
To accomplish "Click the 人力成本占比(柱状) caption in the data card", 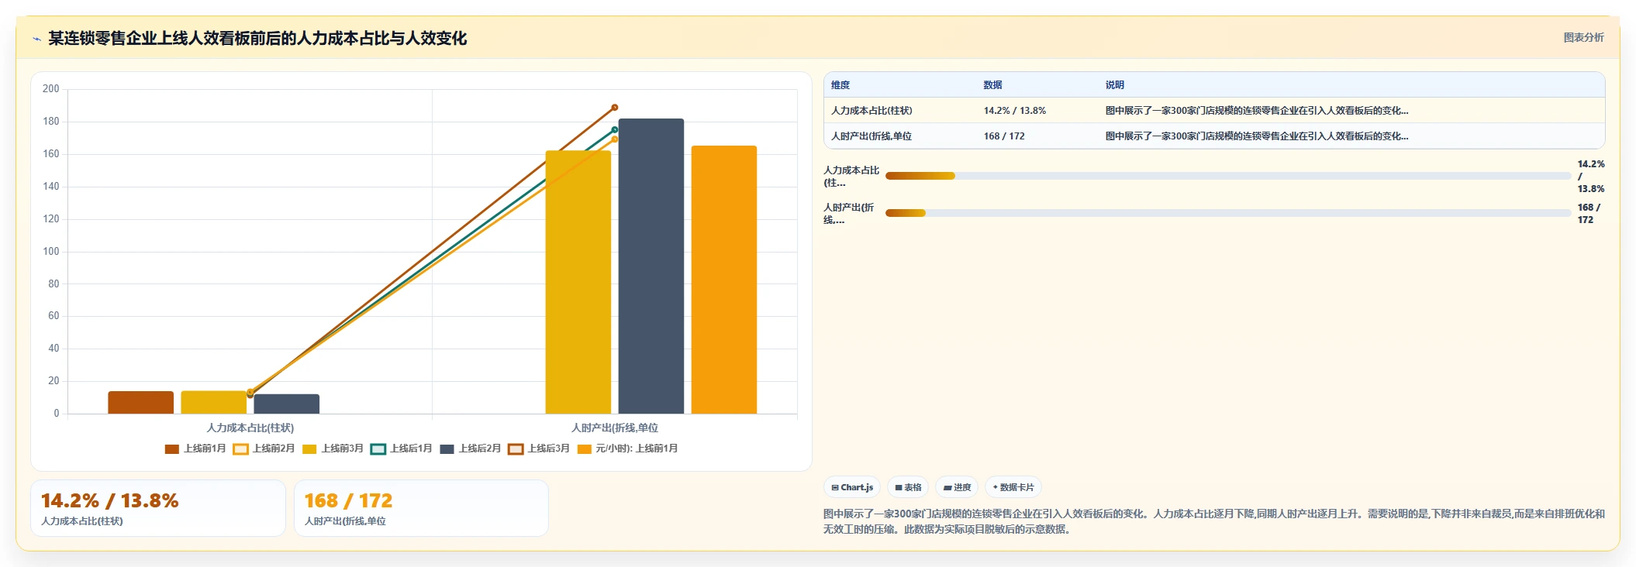I will point(82,521).
